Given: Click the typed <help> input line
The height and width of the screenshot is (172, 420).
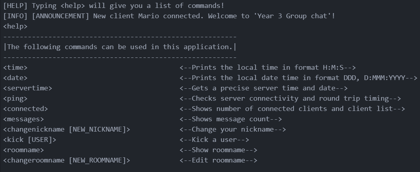Looking at the screenshot, I should 15,27.
